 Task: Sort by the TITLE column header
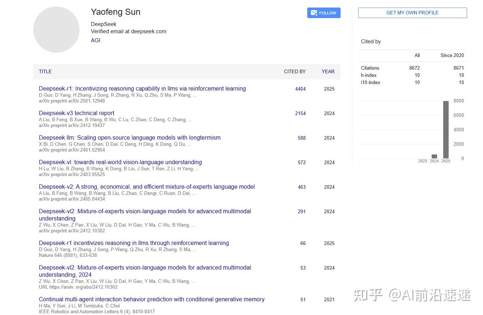(45, 71)
